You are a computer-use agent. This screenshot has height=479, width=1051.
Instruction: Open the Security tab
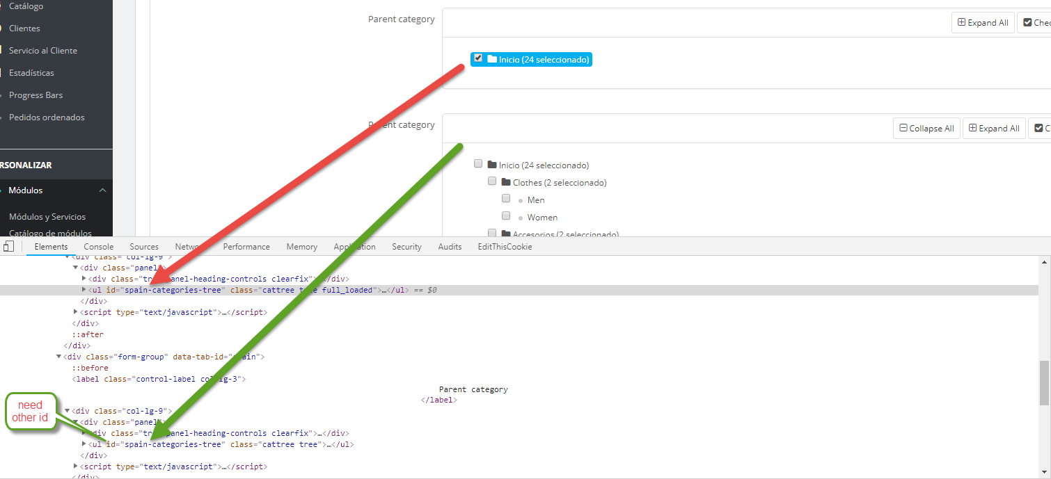406,246
